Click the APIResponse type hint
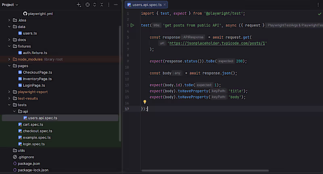 click(193, 37)
